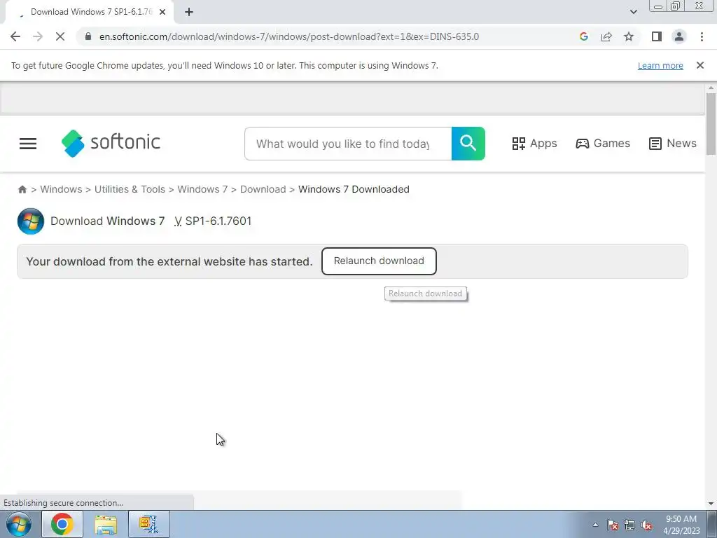This screenshot has height=538, width=717.
Task: Open the Windows Start menu
Action: pyautogui.click(x=19, y=524)
